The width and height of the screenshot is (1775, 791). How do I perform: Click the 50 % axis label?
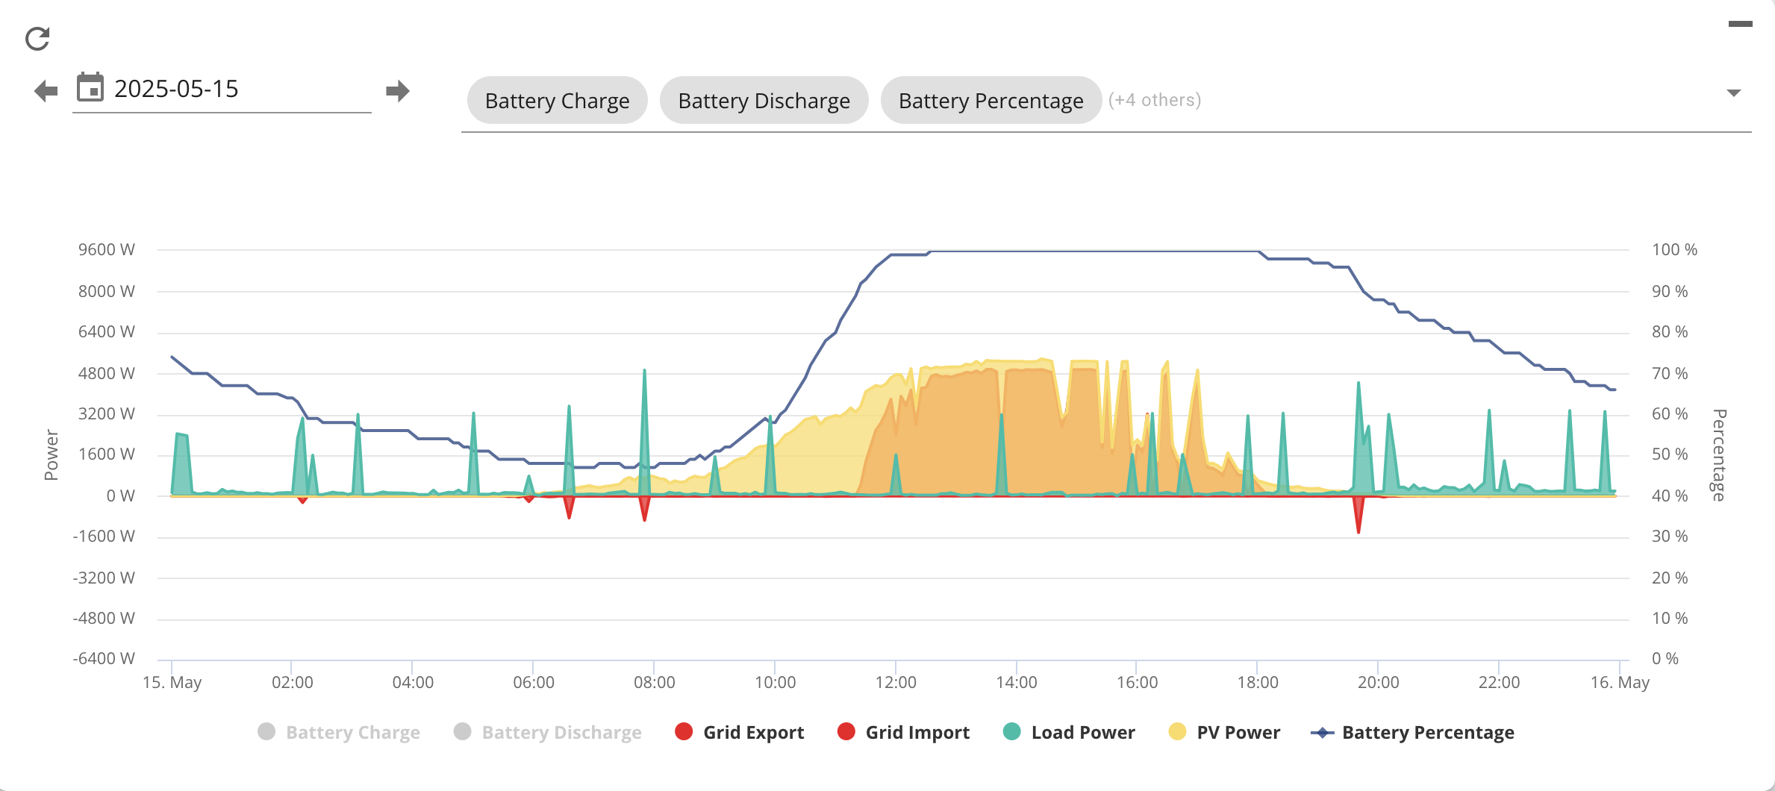click(x=1670, y=454)
